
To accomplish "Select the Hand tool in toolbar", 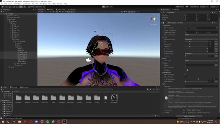I will click(x=3, y=7).
